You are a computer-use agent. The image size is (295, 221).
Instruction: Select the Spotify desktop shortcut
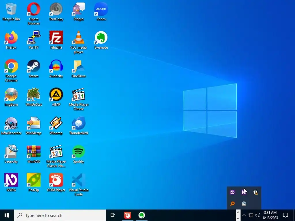[78, 154]
